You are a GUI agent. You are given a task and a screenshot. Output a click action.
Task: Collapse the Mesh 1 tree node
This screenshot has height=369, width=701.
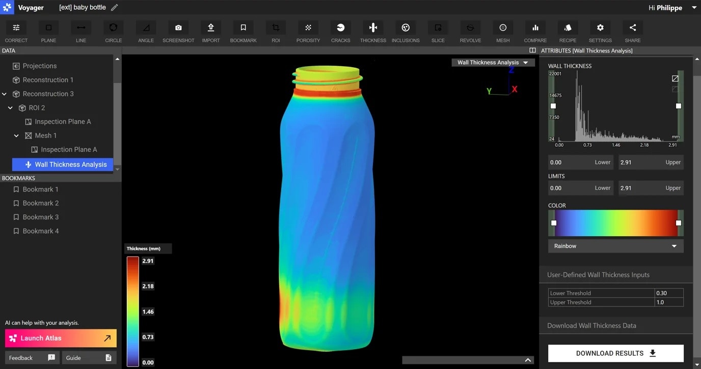click(x=16, y=135)
